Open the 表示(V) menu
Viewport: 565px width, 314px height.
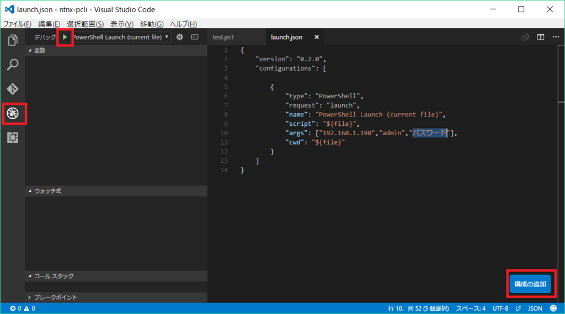(x=122, y=24)
